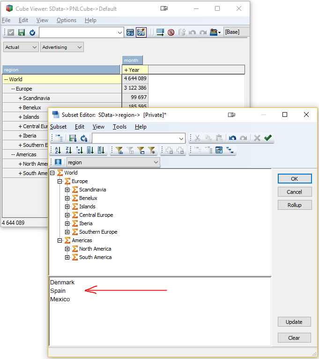Click the red circular icon in Cube Viewer toolbar
Image resolution: width=319 pixels, height=359 pixels.
tap(171, 32)
